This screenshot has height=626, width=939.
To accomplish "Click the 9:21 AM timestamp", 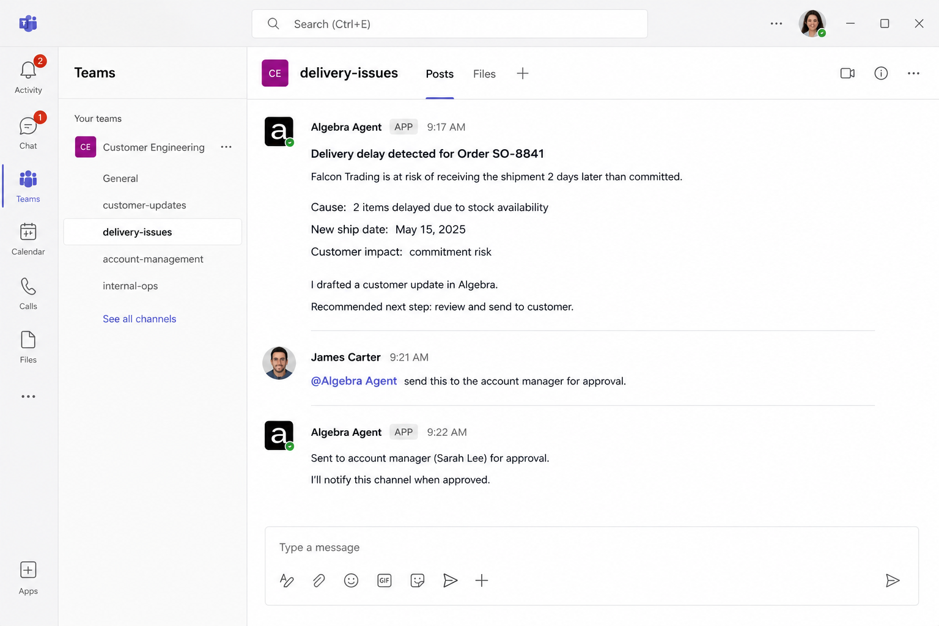I will click(x=409, y=358).
